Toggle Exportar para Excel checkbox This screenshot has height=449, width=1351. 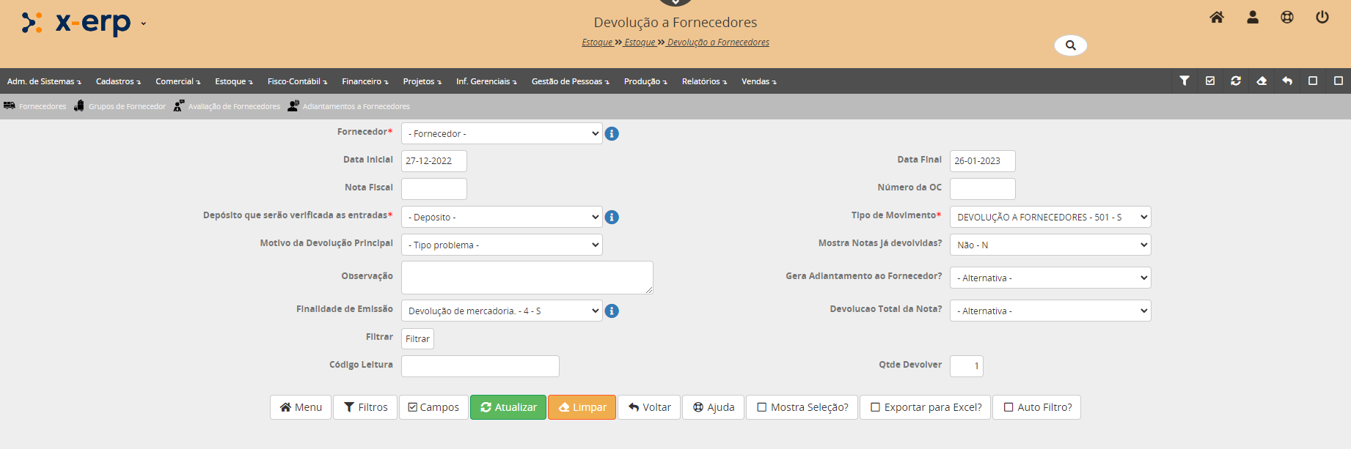[x=876, y=407]
